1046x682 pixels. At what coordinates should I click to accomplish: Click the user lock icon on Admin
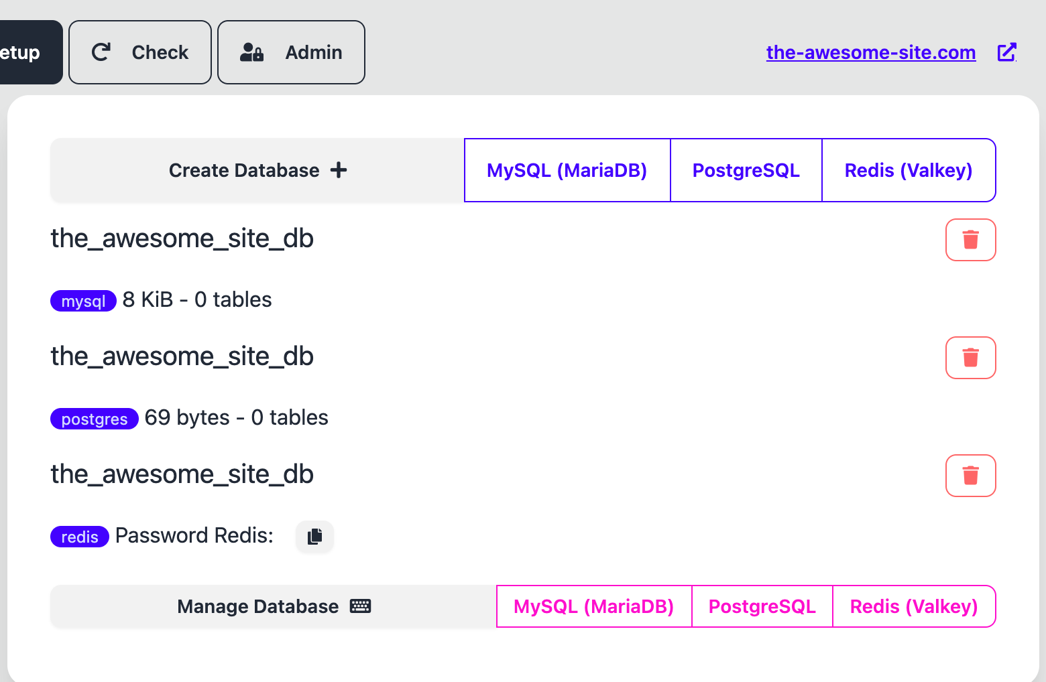pos(251,52)
